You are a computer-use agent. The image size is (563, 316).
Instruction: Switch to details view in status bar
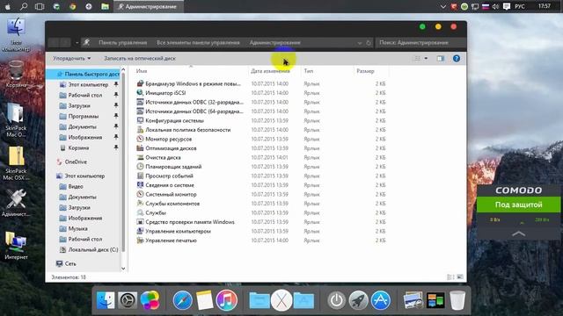click(450, 277)
